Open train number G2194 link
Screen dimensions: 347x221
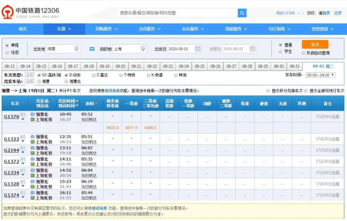pos(12,150)
